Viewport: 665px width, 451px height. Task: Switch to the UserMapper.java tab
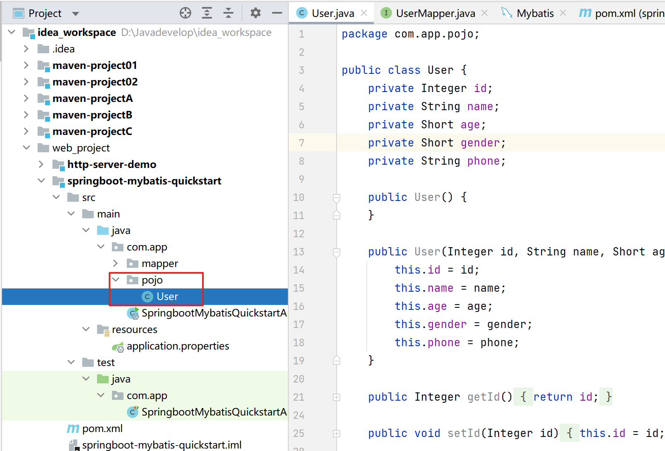point(435,13)
